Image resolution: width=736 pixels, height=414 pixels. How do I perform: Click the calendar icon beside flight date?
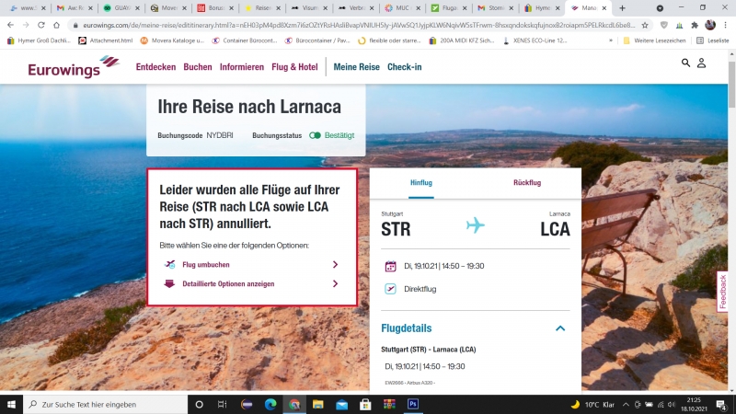390,266
